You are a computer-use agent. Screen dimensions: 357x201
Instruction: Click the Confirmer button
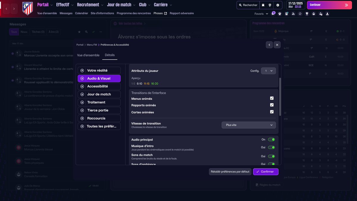coord(266,172)
